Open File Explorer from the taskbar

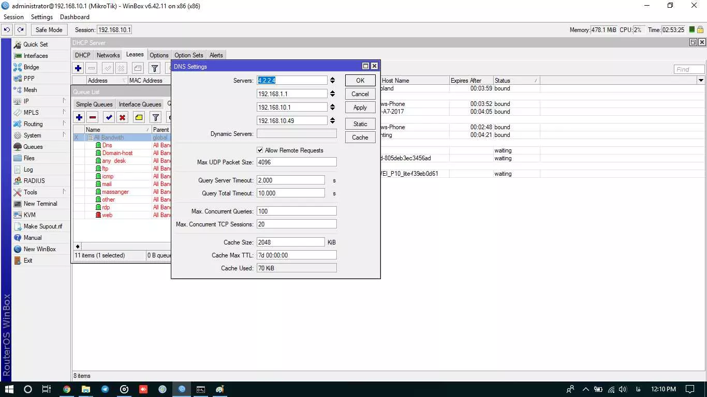pyautogui.click(x=86, y=389)
